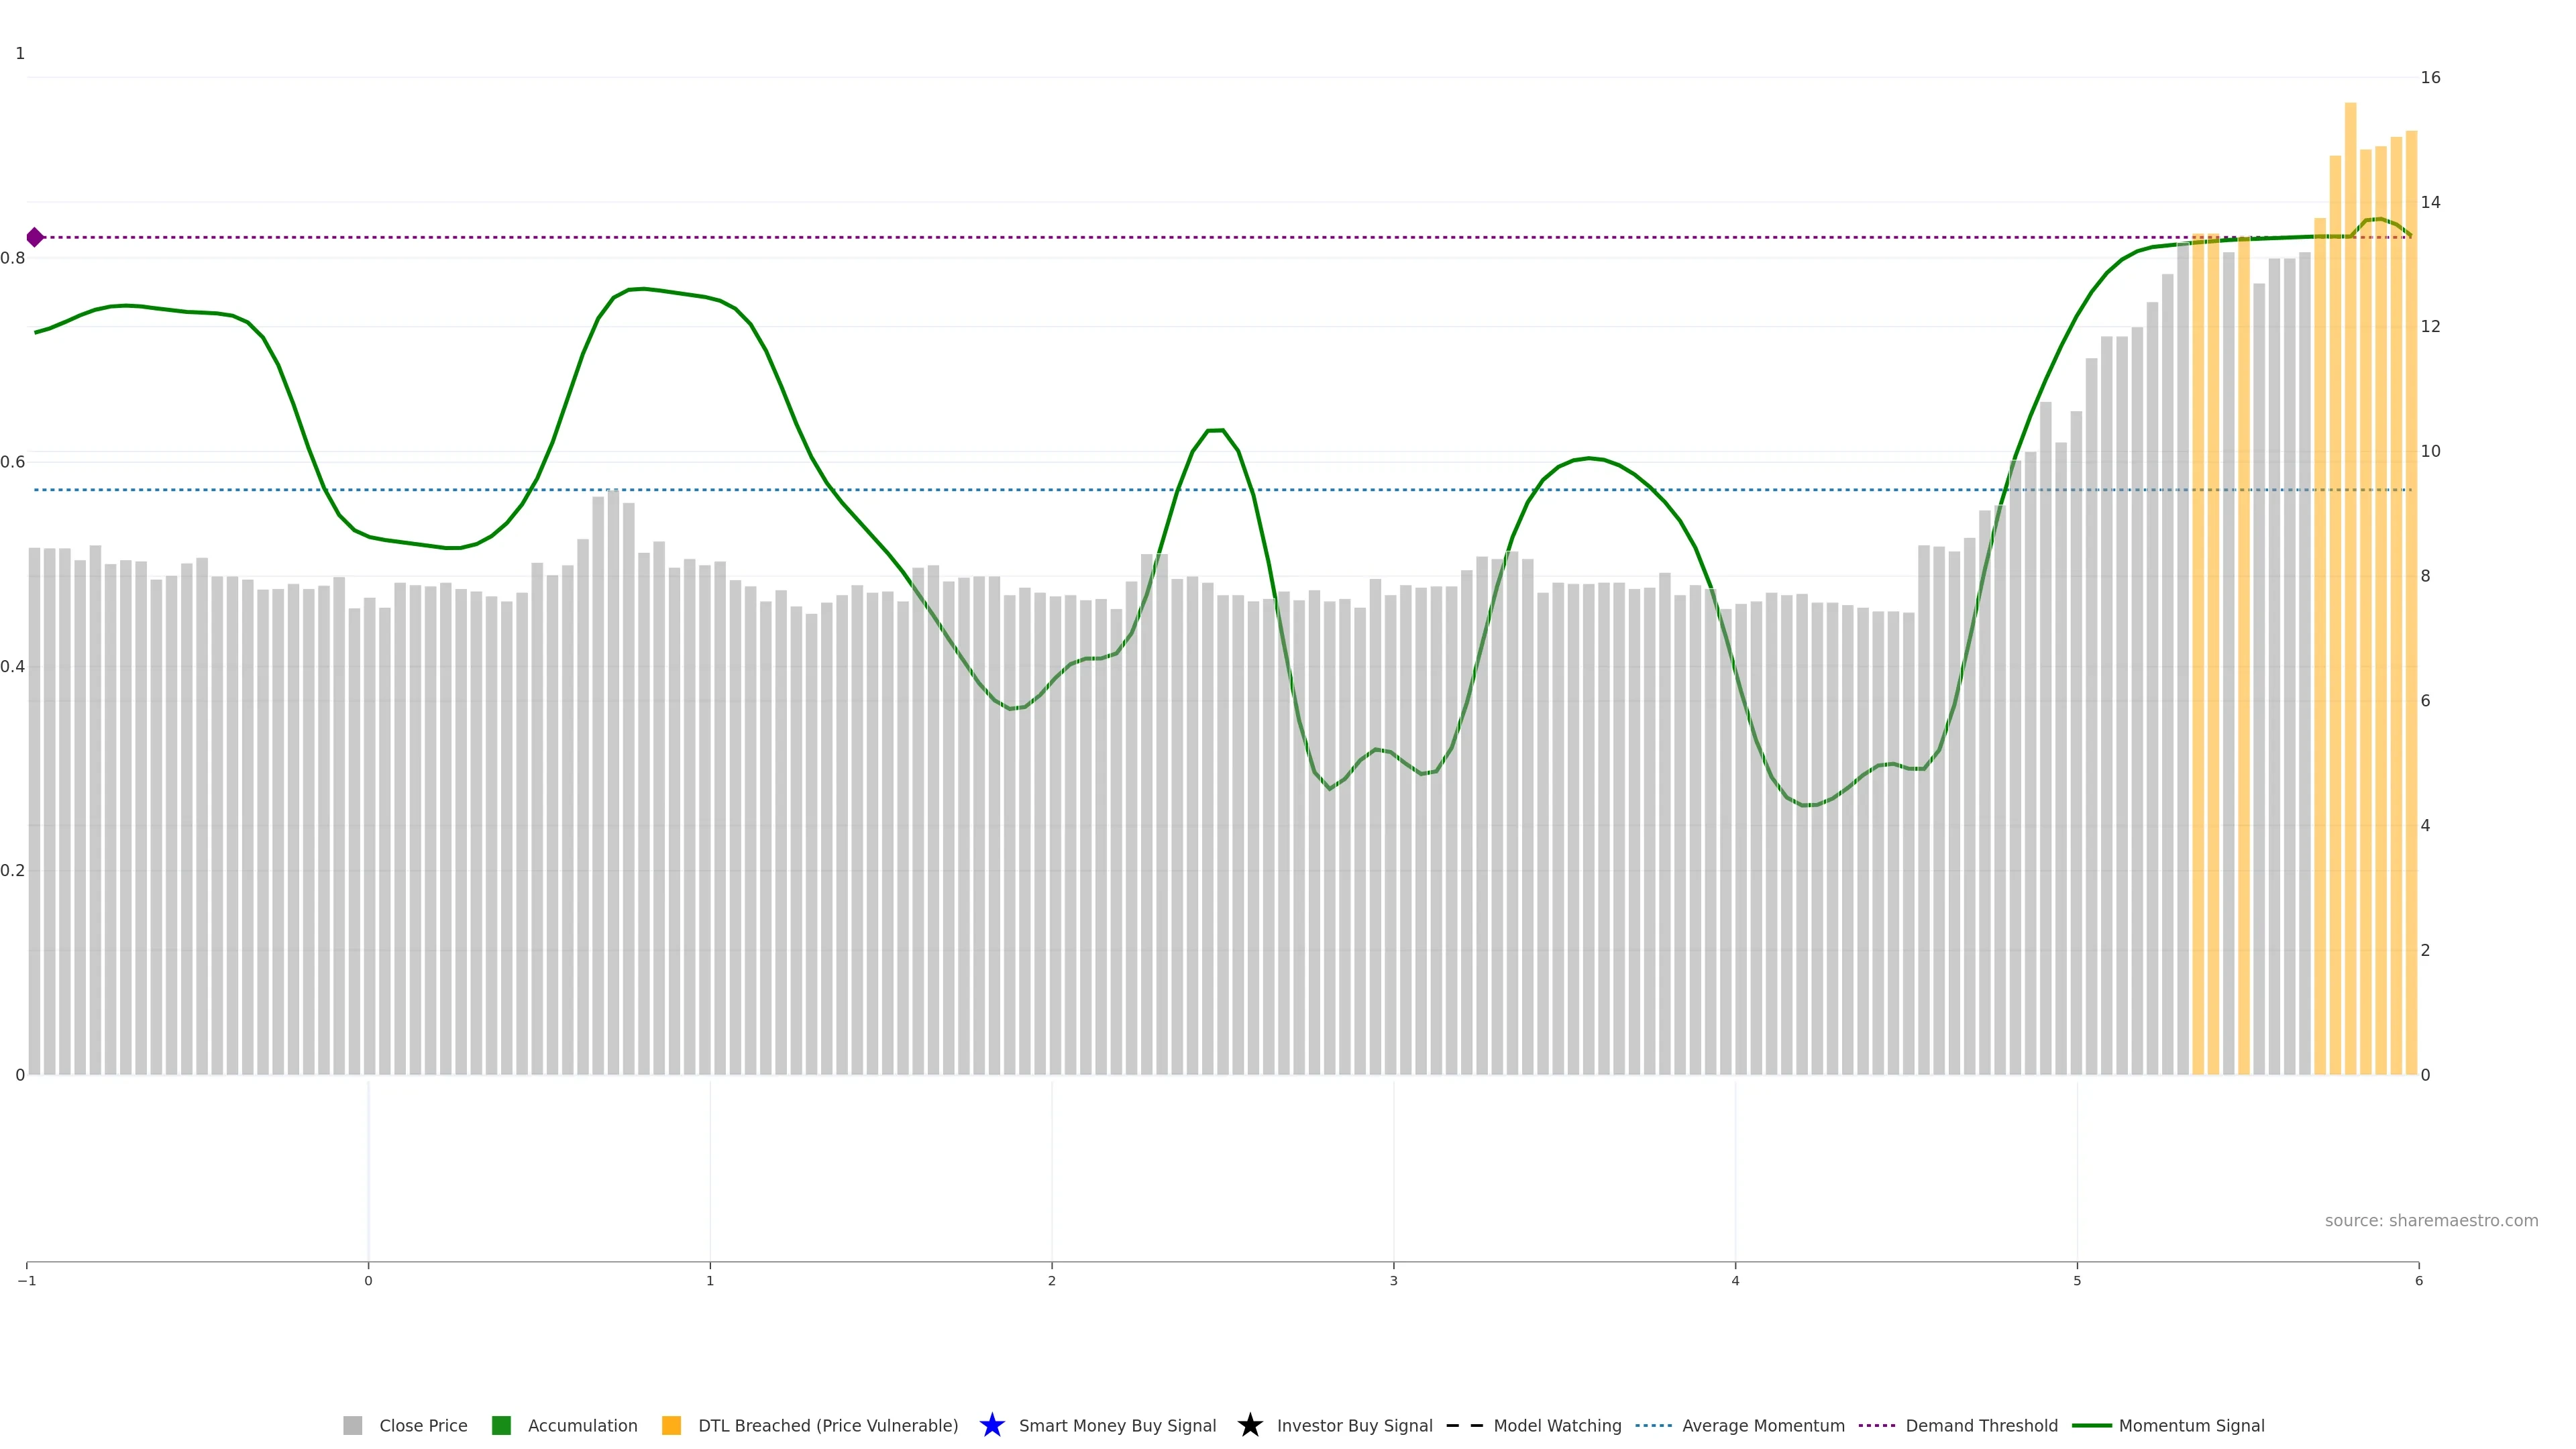The height and width of the screenshot is (1449, 2576).
Task: Click x-axis tick label 3
Action: pos(1393,1280)
